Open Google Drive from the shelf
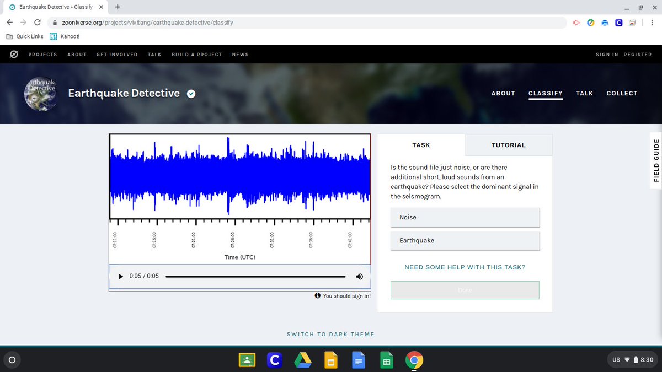 click(x=302, y=360)
